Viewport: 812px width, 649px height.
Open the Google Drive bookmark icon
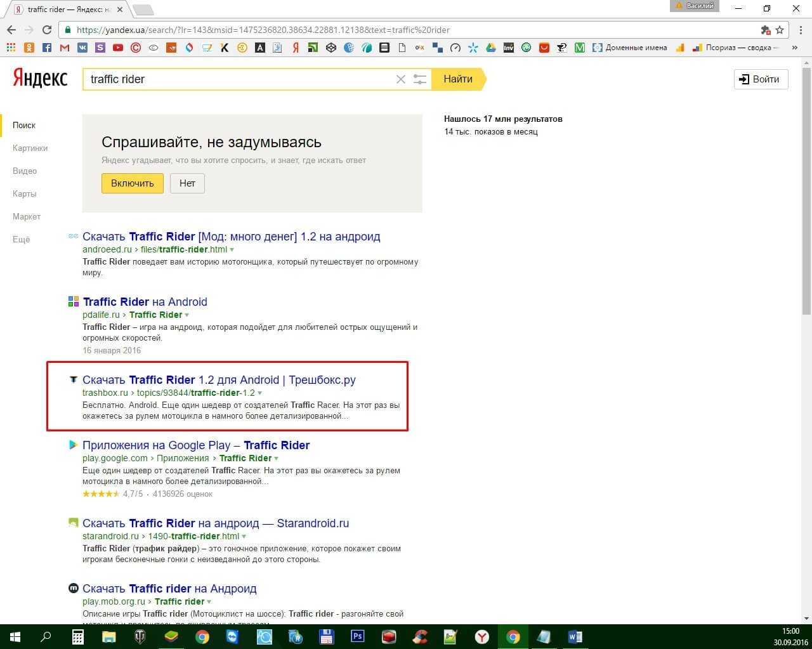[490, 48]
